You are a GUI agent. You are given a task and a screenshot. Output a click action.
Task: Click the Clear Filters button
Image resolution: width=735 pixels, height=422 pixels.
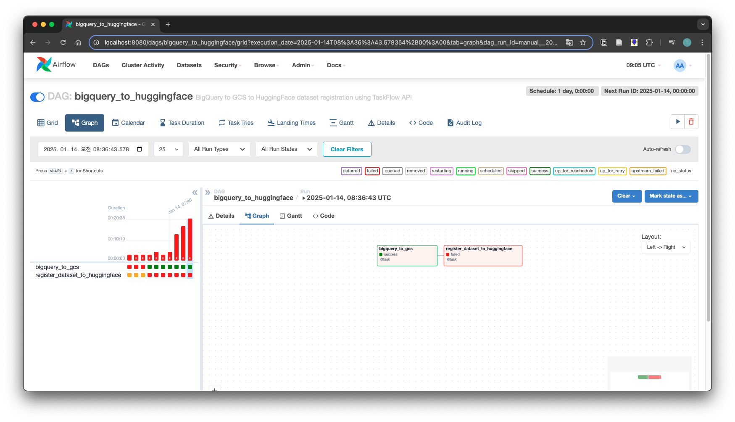pyautogui.click(x=347, y=149)
